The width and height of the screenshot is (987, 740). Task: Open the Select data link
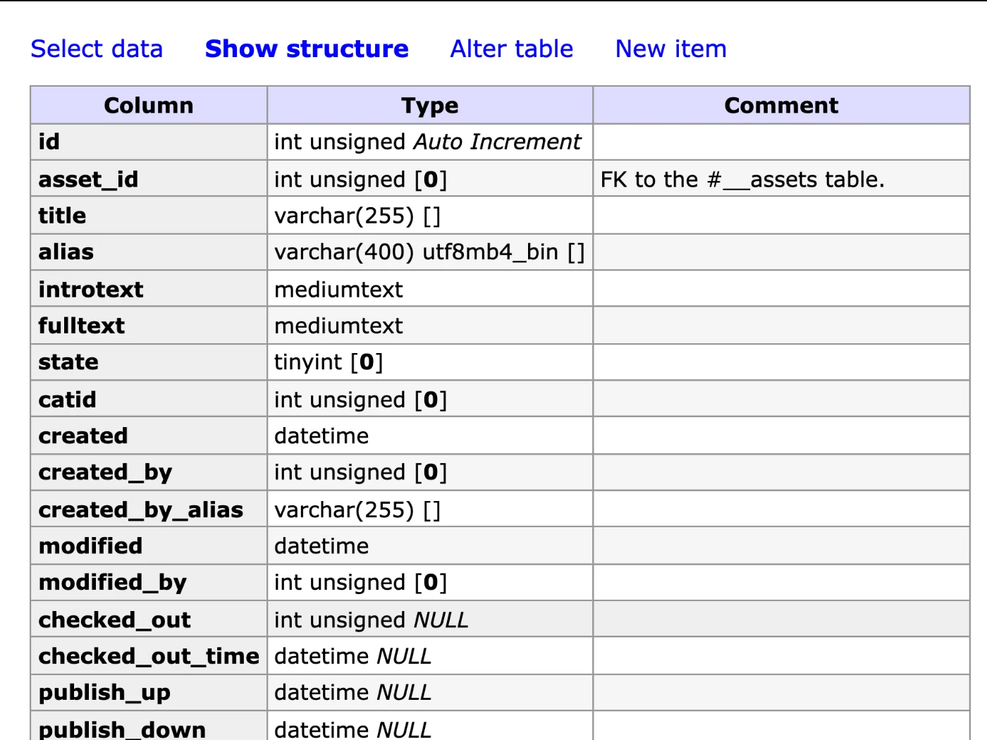(x=97, y=49)
